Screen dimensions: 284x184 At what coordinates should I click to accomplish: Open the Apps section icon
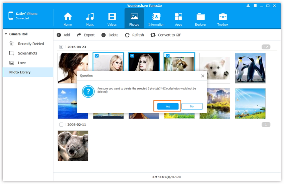coord(178,17)
